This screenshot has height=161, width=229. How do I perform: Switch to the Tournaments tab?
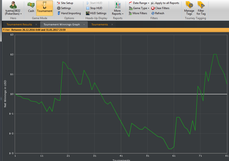click(x=99, y=25)
